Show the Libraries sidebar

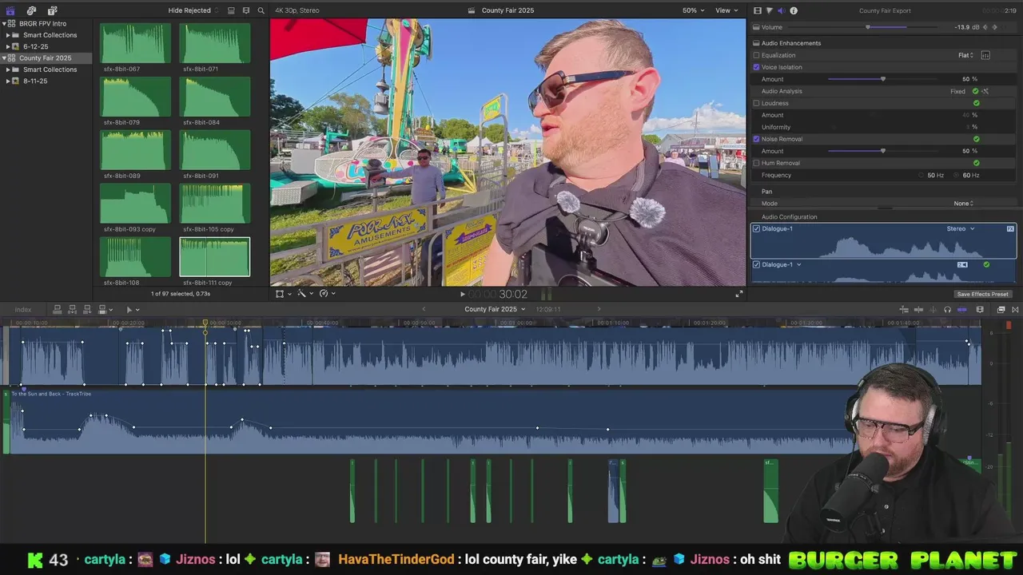[x=10, y=10]
